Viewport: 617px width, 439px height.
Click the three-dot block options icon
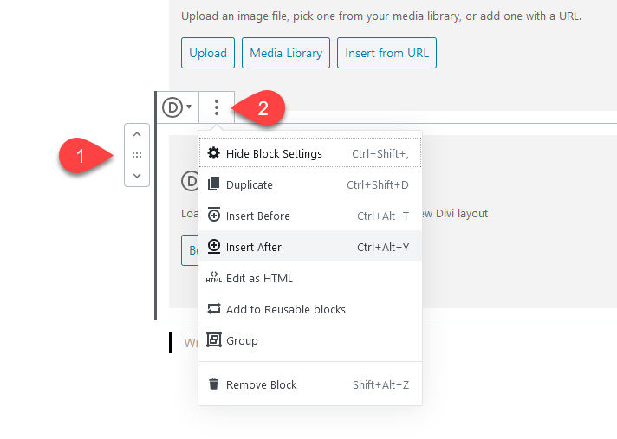pos(216,107)
